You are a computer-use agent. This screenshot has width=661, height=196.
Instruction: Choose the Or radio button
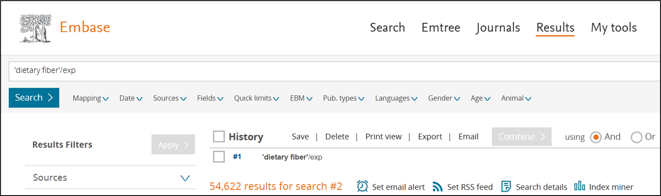tap(636, 137)
